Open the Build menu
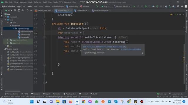 point(45,2)
